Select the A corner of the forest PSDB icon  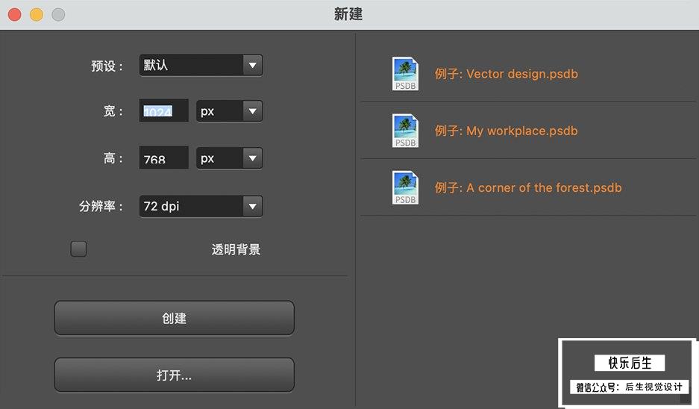click(405, 188)
